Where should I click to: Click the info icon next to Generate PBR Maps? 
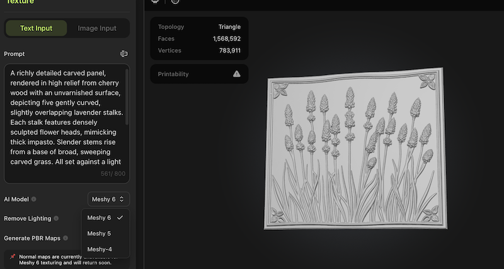66,238
